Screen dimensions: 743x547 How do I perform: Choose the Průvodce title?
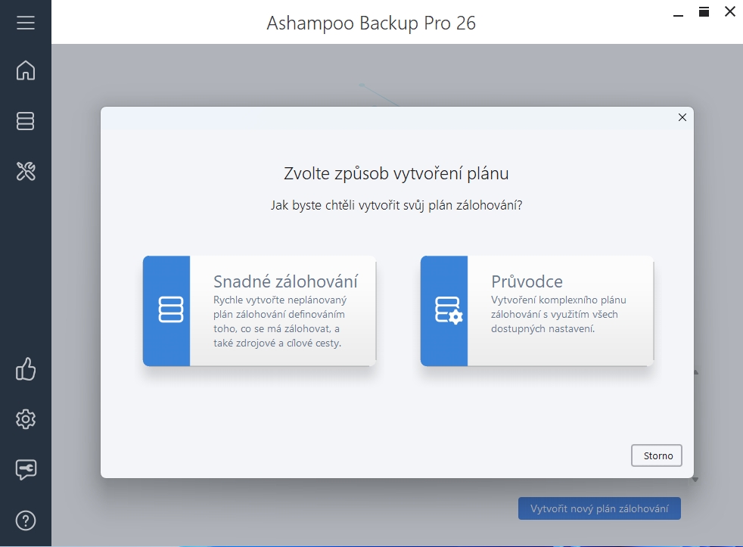pos(527,281)
